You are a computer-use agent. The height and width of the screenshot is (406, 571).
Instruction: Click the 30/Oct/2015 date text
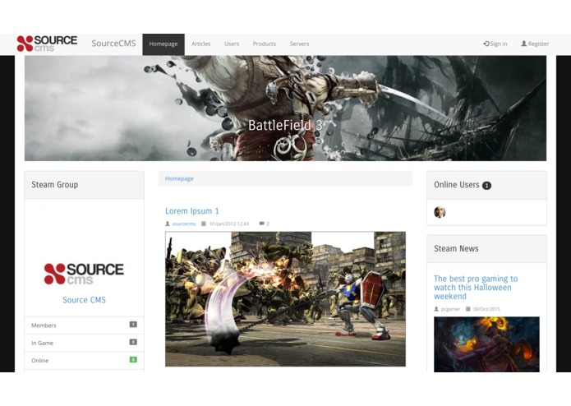click(x=486, y=309)
